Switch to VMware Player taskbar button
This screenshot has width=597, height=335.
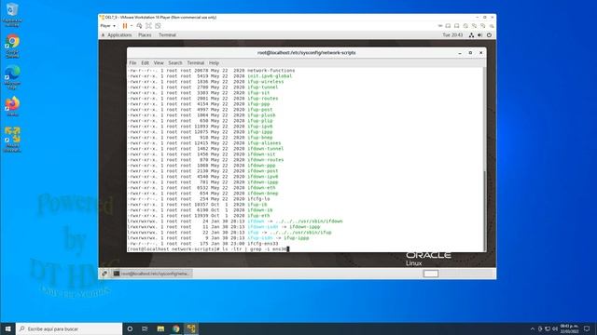coord(190,328)
